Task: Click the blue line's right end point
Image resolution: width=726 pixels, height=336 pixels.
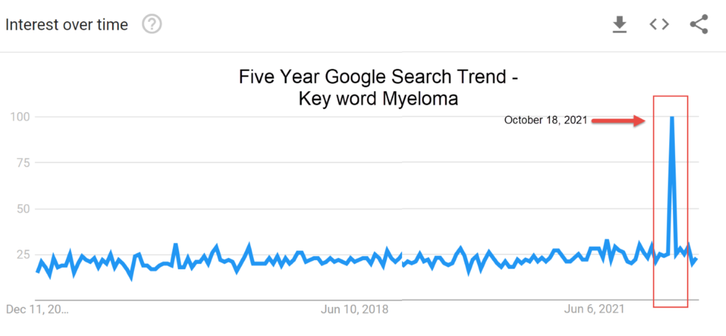Action: [696, 259]
